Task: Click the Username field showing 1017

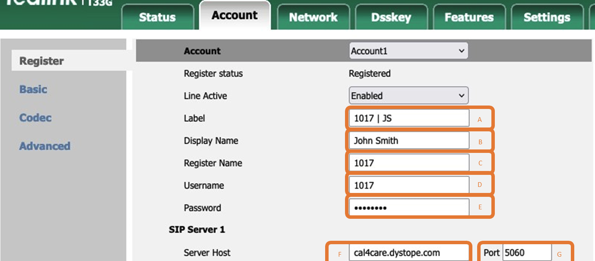Action: point(408,184)
